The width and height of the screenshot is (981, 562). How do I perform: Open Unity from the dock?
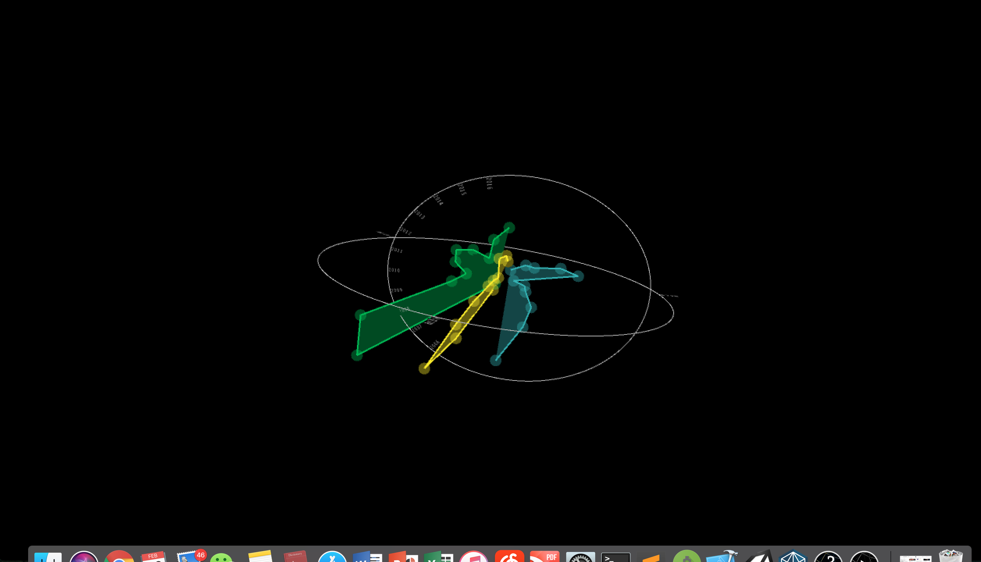click(x=758, y=557)
